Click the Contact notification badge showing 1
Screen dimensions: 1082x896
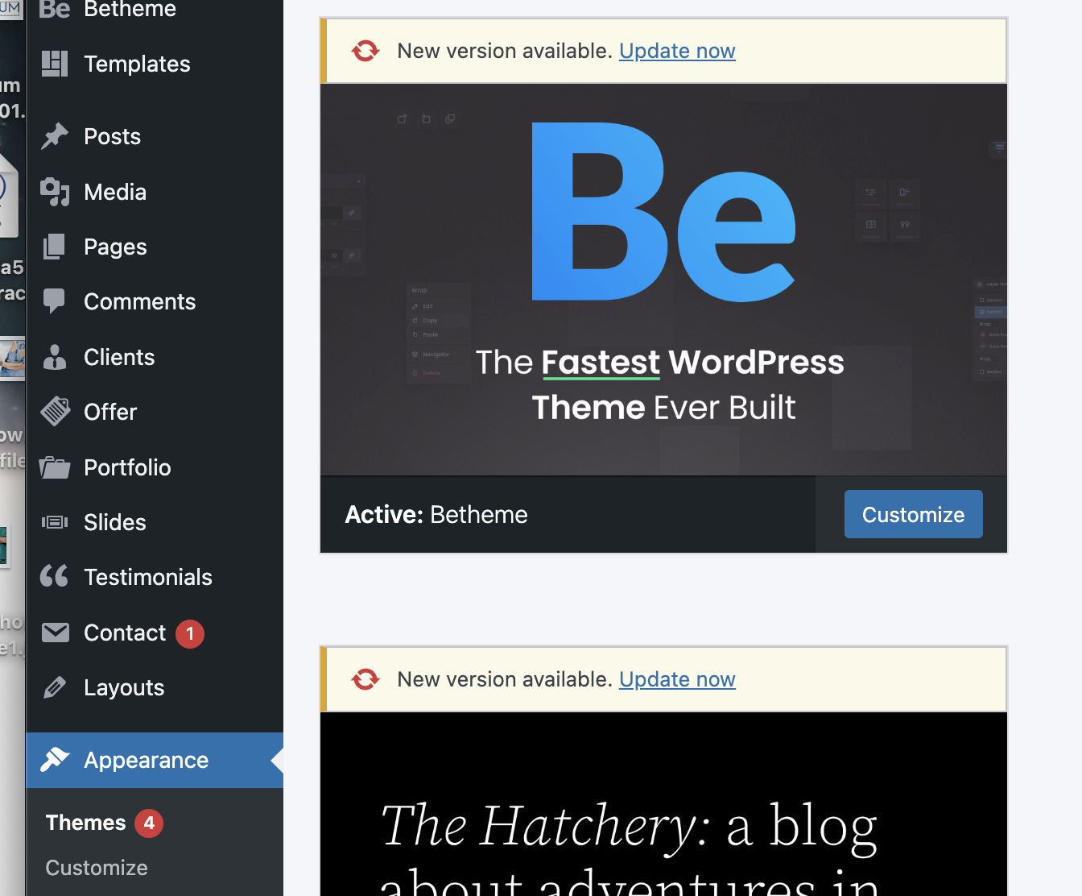[190, 633]
